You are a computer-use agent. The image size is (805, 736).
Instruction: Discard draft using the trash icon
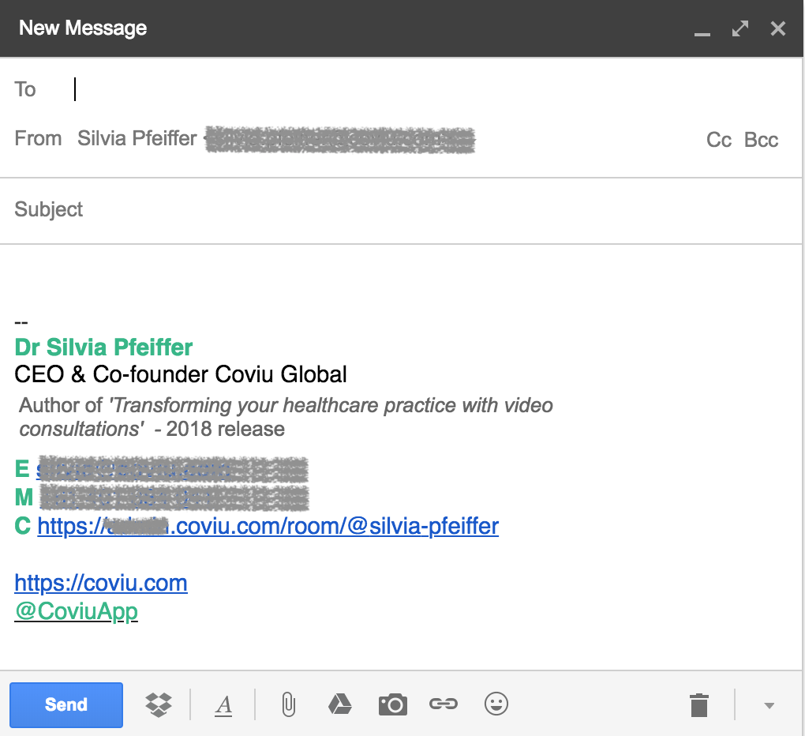pyautogui.click(x=699, y=704)
